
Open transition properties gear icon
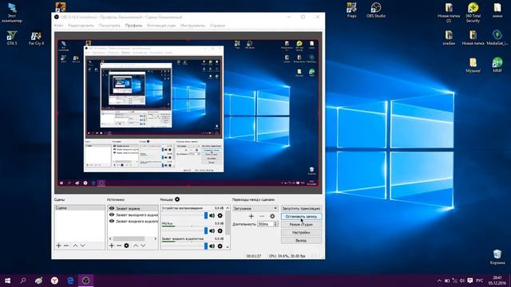[x=272, y=216]
